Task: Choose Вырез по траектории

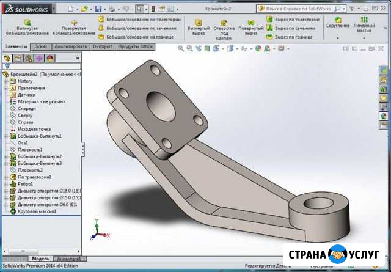Action: pyautogui.click(x=293, y=19)
